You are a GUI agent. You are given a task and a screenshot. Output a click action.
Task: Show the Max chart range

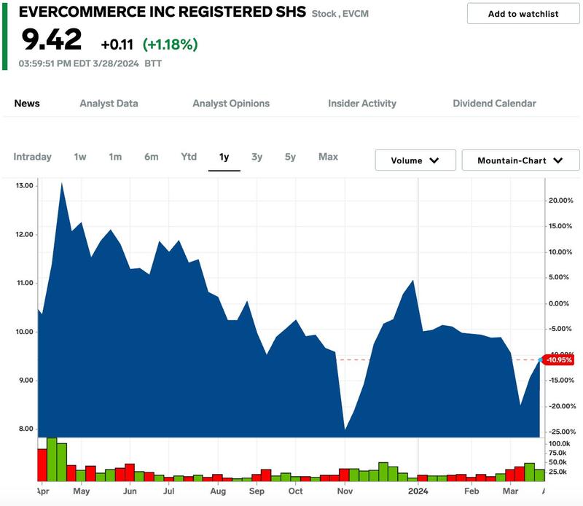coord(329,157)
